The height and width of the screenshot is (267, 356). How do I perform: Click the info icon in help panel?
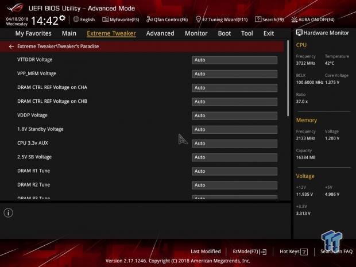pyautogui.click(x=9, y=213)
